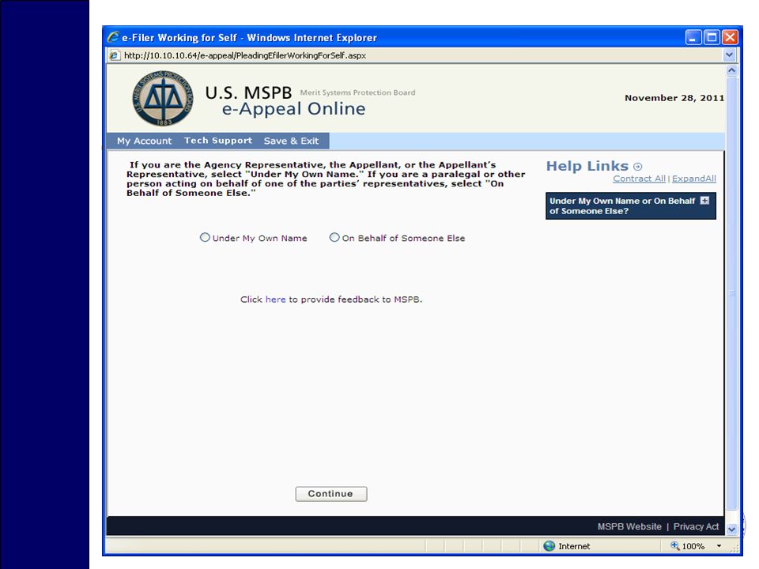Open the zoom level dropdown arrow
759x569 pixels.
(x=719, y=546)
